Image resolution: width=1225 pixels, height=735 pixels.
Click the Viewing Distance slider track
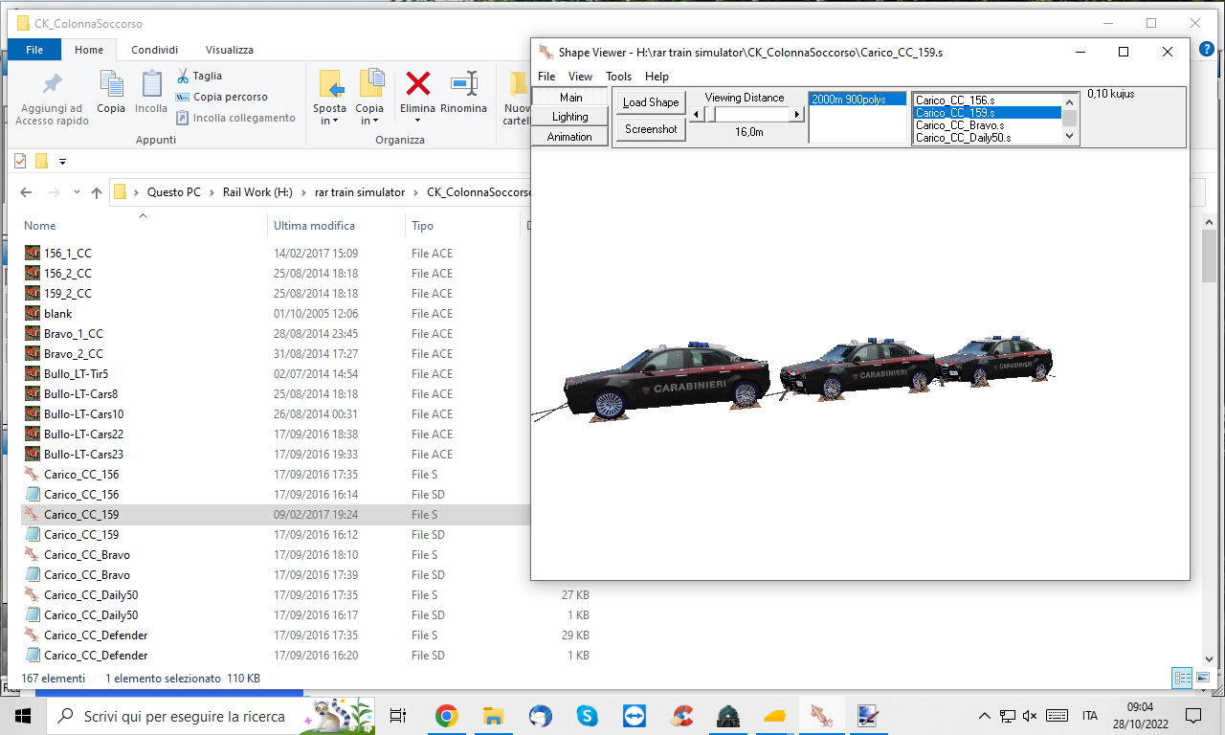click(747, 114)
